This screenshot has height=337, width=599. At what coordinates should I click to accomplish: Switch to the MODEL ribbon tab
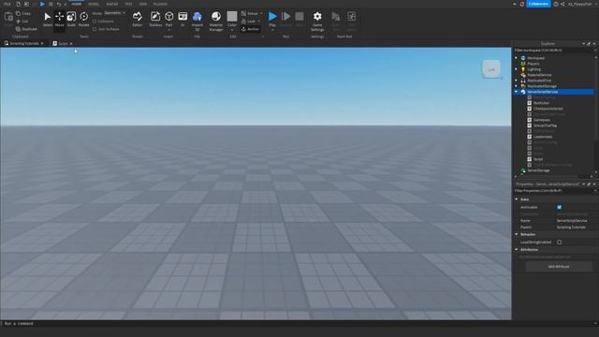click(94, 4)
